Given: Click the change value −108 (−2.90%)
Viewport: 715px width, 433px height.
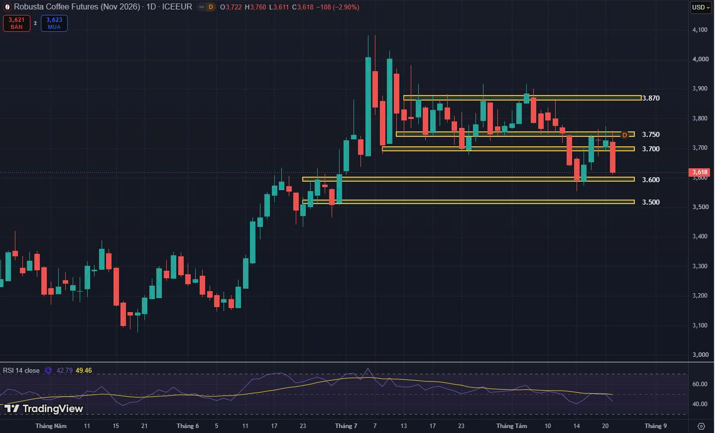Looking at the screenshot, I should click(x=338, y=7).
